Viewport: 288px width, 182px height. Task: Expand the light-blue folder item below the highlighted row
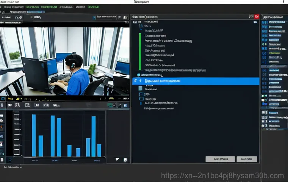[x=141, y=88]
